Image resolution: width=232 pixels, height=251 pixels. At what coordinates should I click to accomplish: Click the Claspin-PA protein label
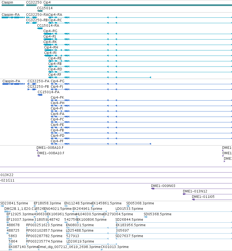(11, 81)
